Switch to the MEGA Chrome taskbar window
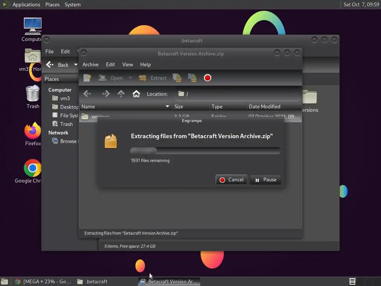This screenshot has height=286, width=381. (43, 282)
